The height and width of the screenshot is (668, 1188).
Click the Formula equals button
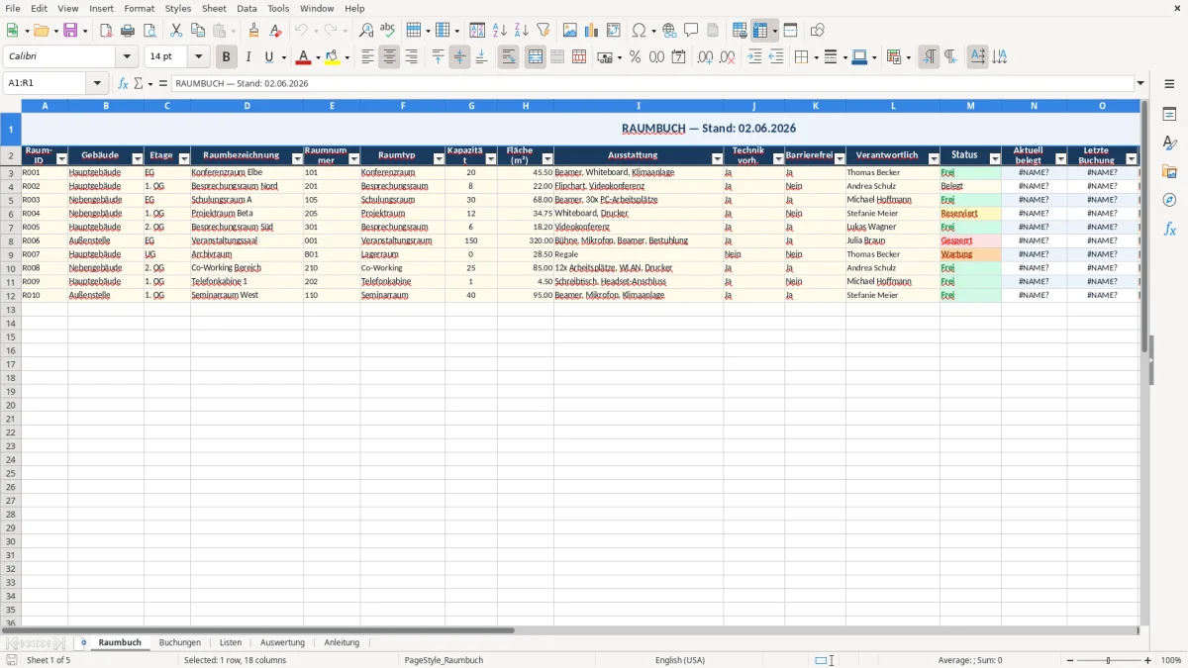tap(163, 83)
